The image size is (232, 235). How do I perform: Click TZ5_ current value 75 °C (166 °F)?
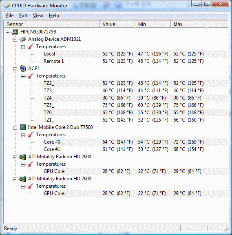117,105
